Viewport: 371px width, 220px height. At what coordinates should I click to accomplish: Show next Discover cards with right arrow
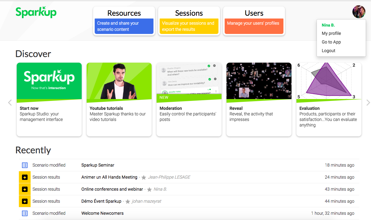point(368,102)
